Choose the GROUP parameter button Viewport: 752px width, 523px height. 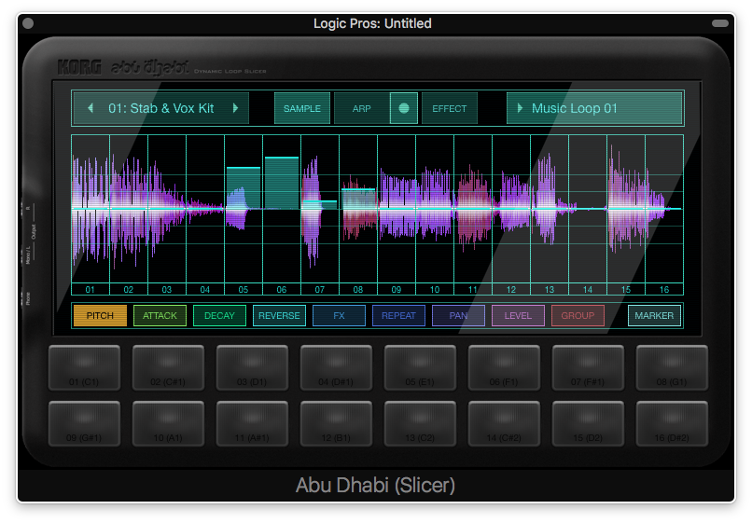click(578, 315)
